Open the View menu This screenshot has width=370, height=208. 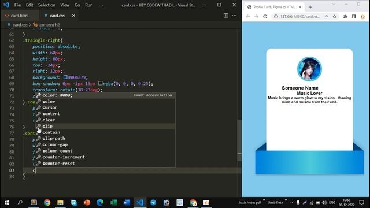pos(65,5)
